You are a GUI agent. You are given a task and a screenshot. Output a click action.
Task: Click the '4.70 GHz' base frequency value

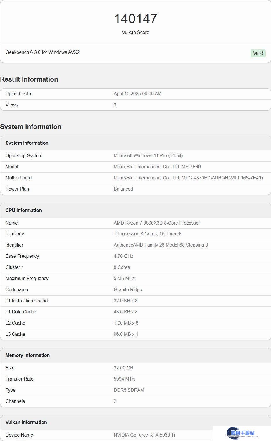tap(123, 256)
